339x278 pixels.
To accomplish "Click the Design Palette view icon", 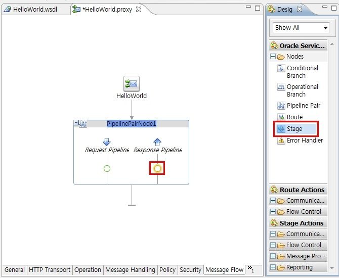I will [x=272, y=9].
